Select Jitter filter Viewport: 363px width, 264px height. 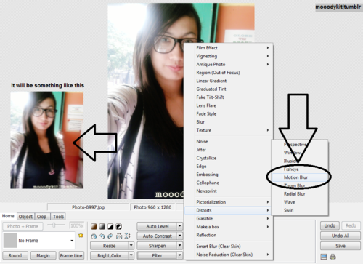(x=228, y=150)
